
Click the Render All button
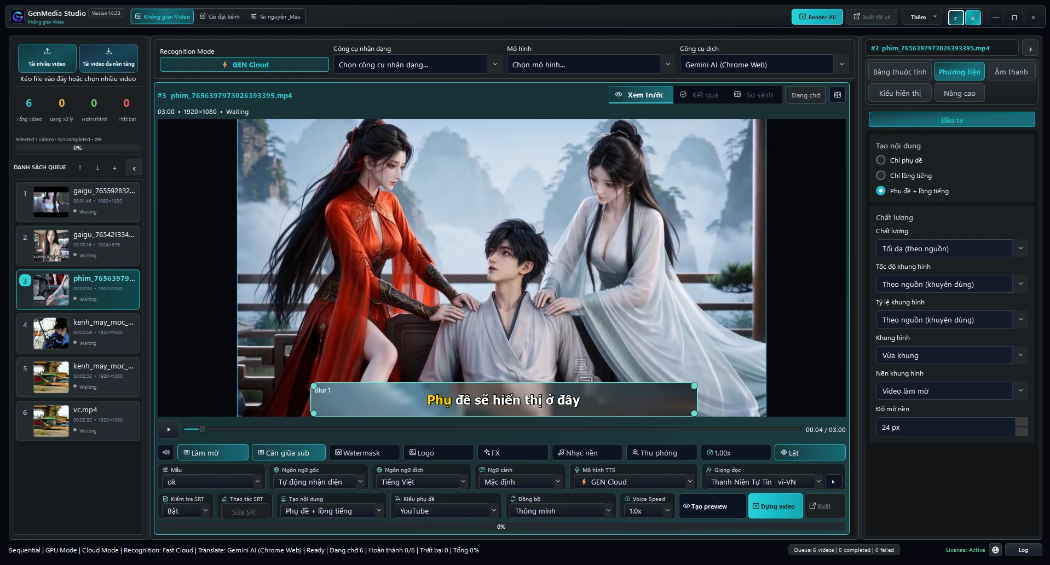point(817,17)
